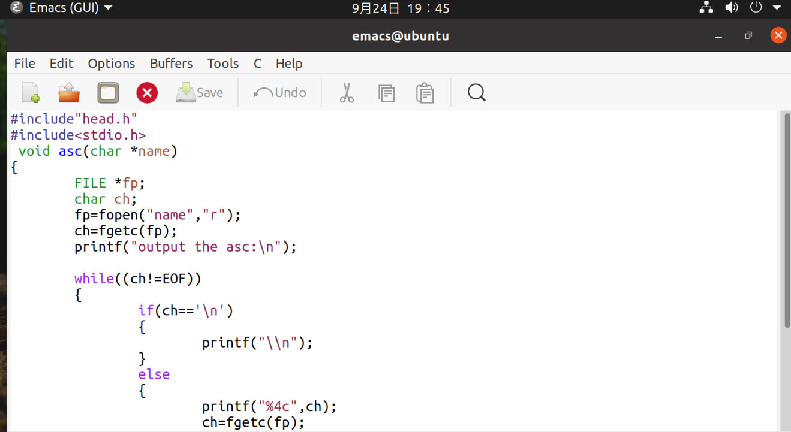Copy selection using the copy icon
Screen dimensions: 791x432
(386, 93)
